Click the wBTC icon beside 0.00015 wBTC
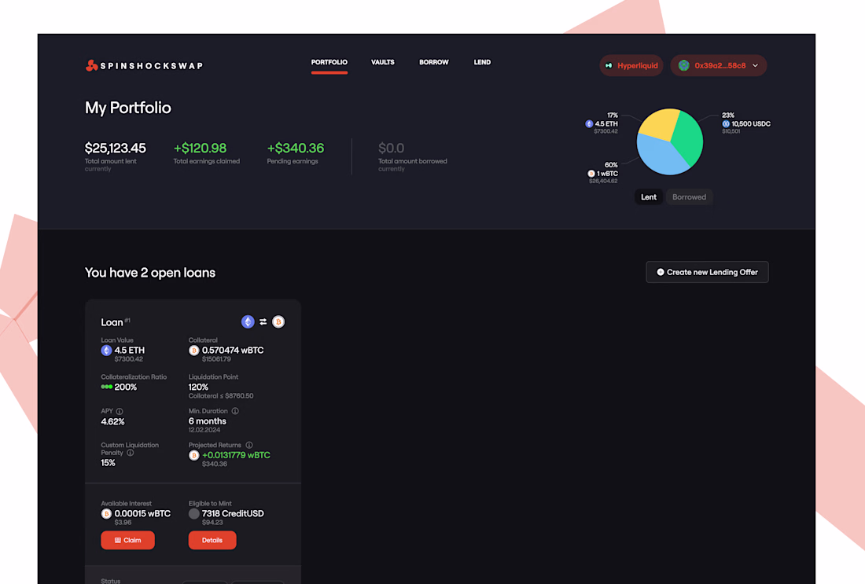This screenshot has height=584, width=865. pyautogui.click(x=106, y=514)
